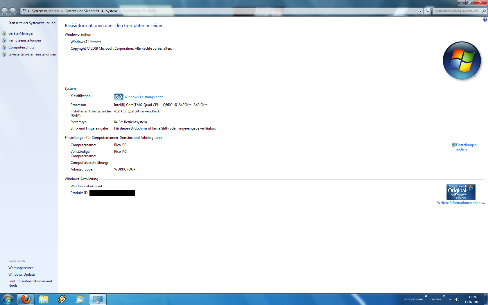Click Einstellungen ändern link
Screen dimensions: 488x305
[466, 147]
